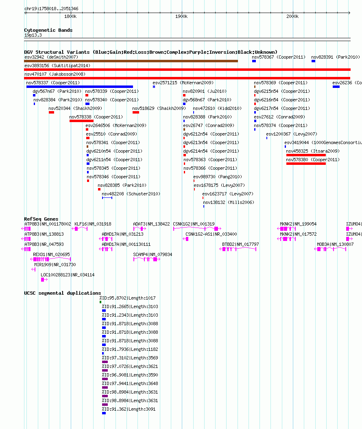Image resolution: width=362 pixels, height=429 pixels.
Task: Click the Cytogenetic Bands track title
Action: 48,30
